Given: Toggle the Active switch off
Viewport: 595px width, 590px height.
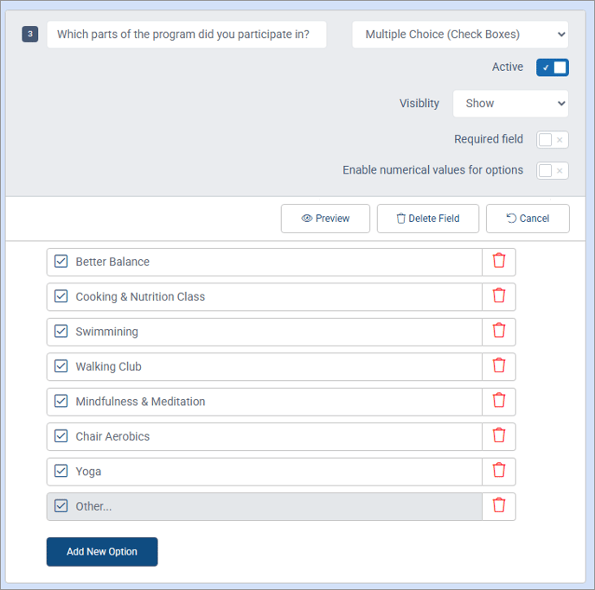Looking at the screenshot, I should click(552, 67).
